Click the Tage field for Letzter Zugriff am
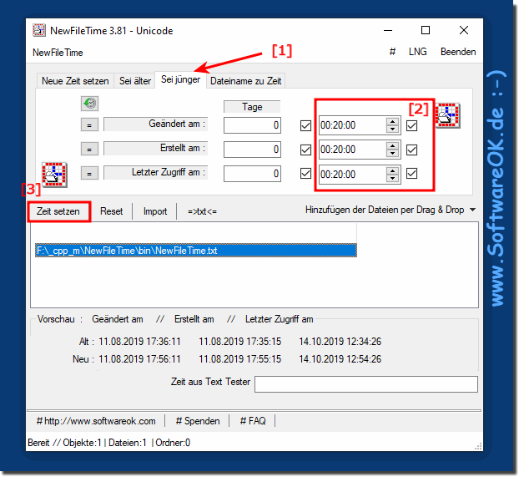This screenshot has width=519, height=477. pyautogui.click(x=252, y=174)
